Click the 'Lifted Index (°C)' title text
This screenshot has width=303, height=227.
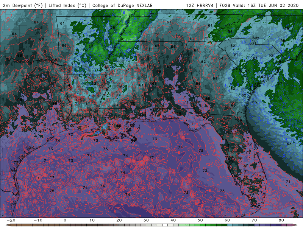point(67,5)
